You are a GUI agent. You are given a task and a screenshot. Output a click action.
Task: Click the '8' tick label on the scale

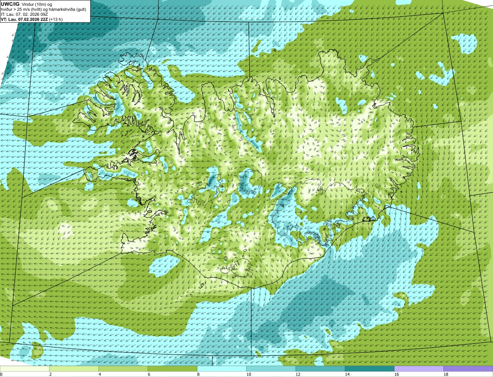[x=198, y=374]
